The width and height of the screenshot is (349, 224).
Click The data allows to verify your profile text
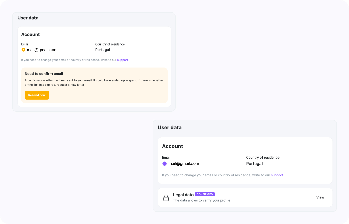(202, 200)
